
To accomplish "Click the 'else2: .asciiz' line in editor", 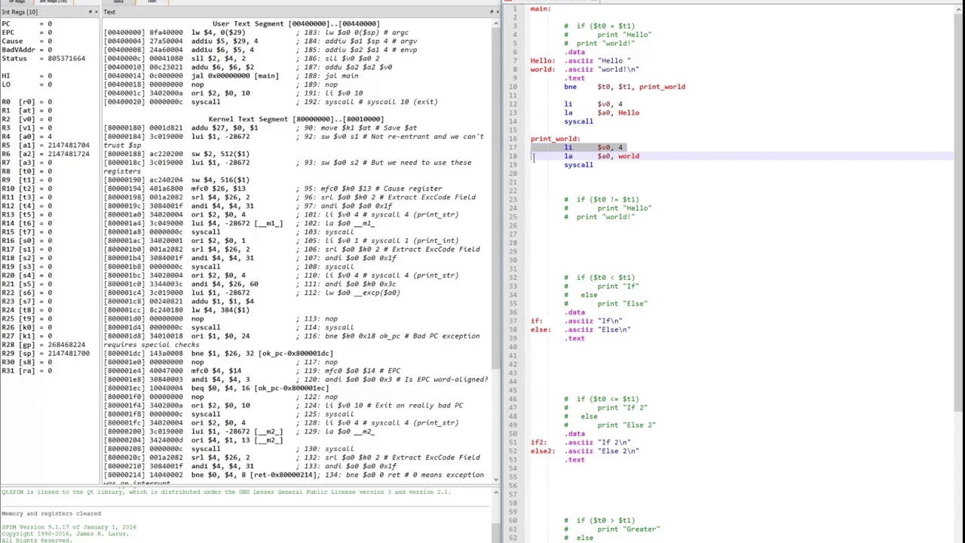I will tap(585, 451).
